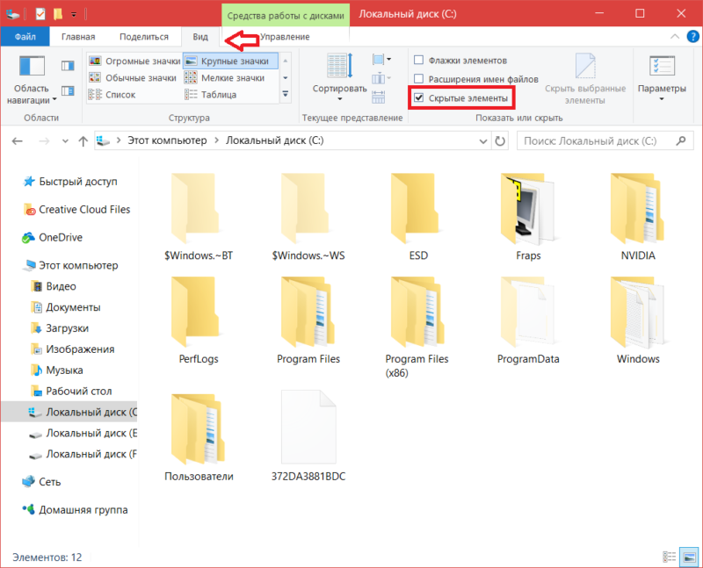
Task: Open the Файл menu
Action: click(x=25, y=37)
